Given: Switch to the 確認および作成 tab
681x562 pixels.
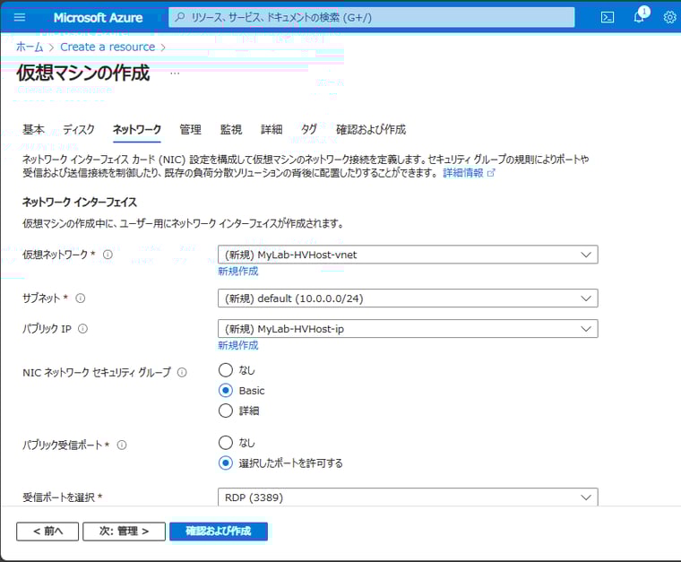Looking at the screenshot, I should click(370, 130).
